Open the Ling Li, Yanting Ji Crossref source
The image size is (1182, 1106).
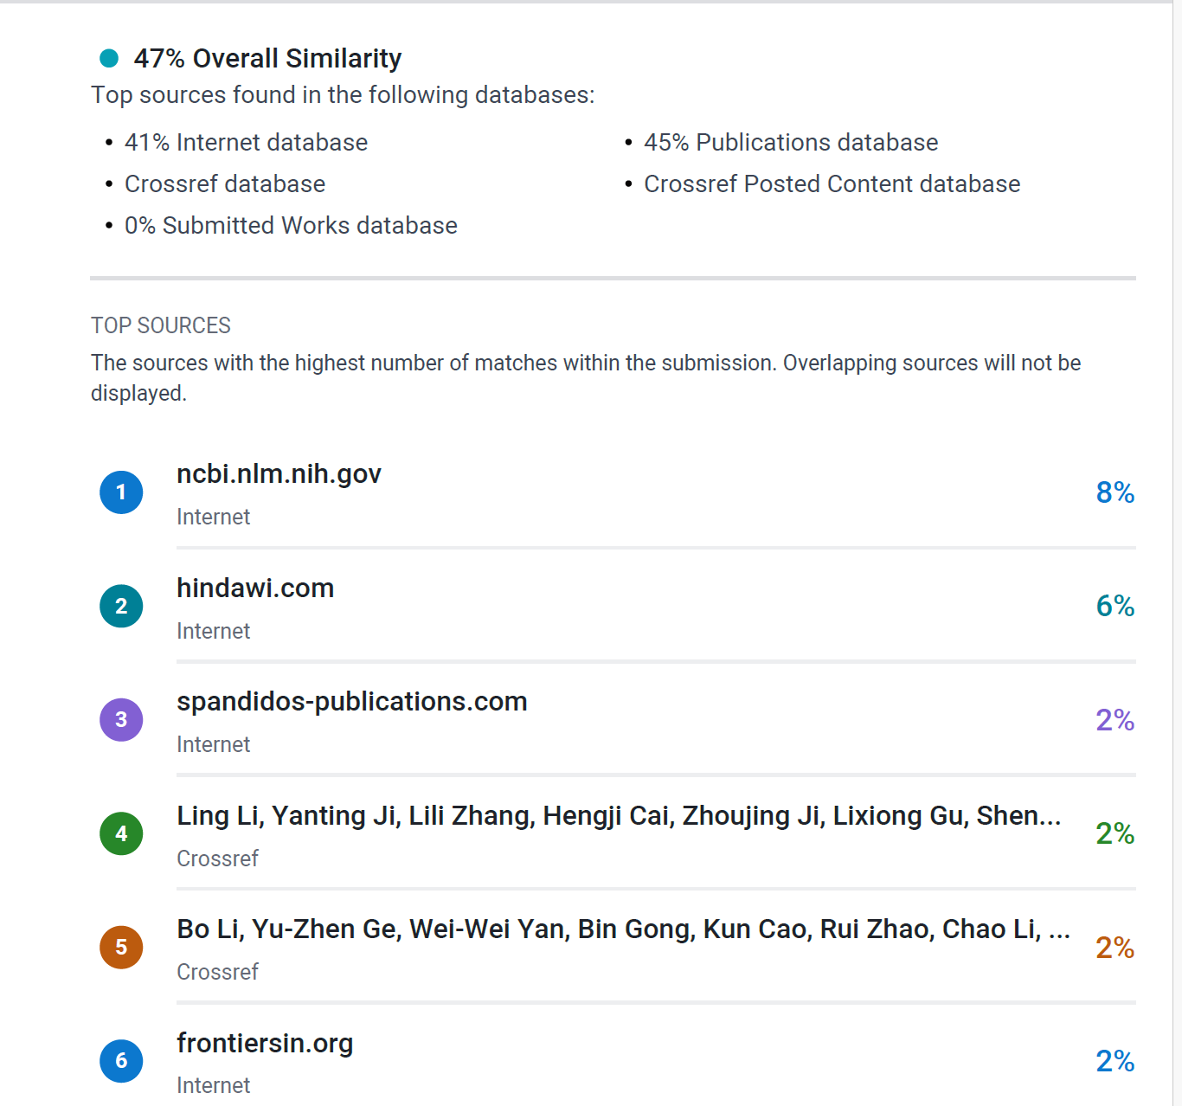(x=619, y=816)
